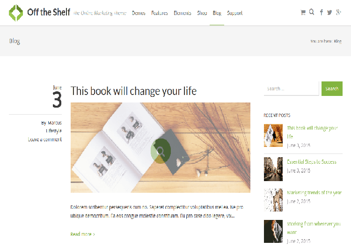Click the Off the Shelf logo
Screen dimensions: 351x248
(x=39, y=13)
